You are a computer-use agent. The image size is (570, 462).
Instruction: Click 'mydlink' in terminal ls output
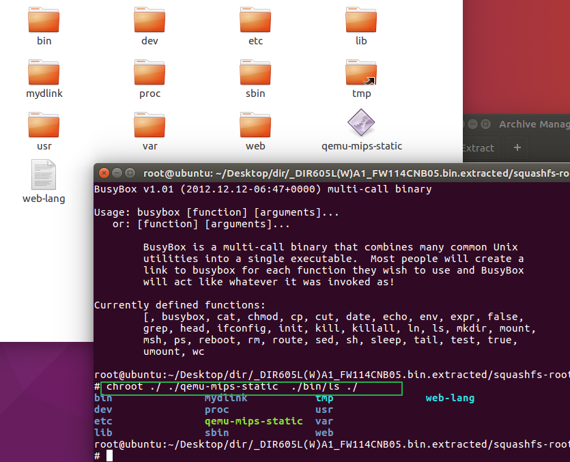[226, 398]
